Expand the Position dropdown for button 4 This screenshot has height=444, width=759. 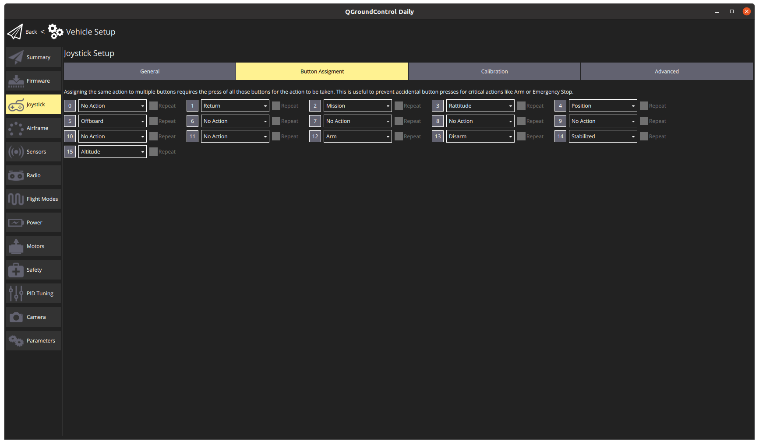point(603,106)
